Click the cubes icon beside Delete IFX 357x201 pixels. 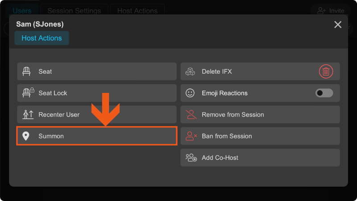[x=190, y=71]
